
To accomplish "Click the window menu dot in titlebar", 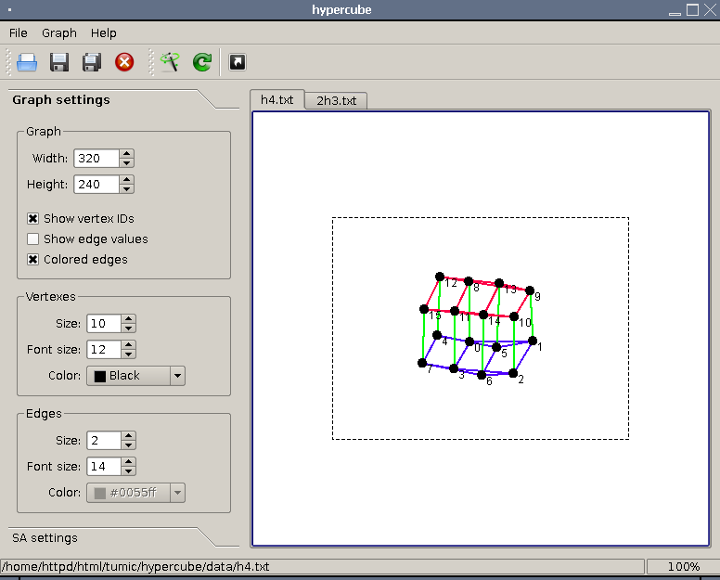I will click(x=10, y=9).
